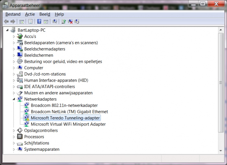Select the Systeemapparaten label
This screenshot has height=165, width=227.
tap(42, 149)
